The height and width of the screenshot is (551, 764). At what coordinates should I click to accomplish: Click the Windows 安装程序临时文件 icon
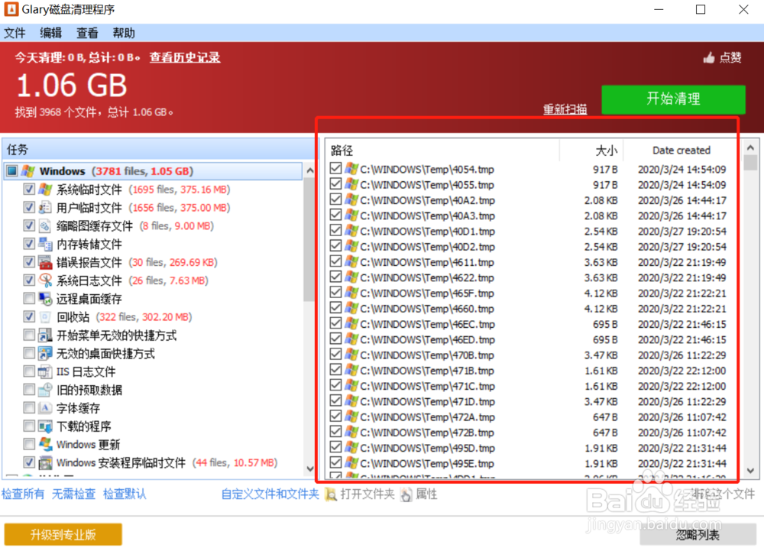pyautogui.click(x=45, y=463)
